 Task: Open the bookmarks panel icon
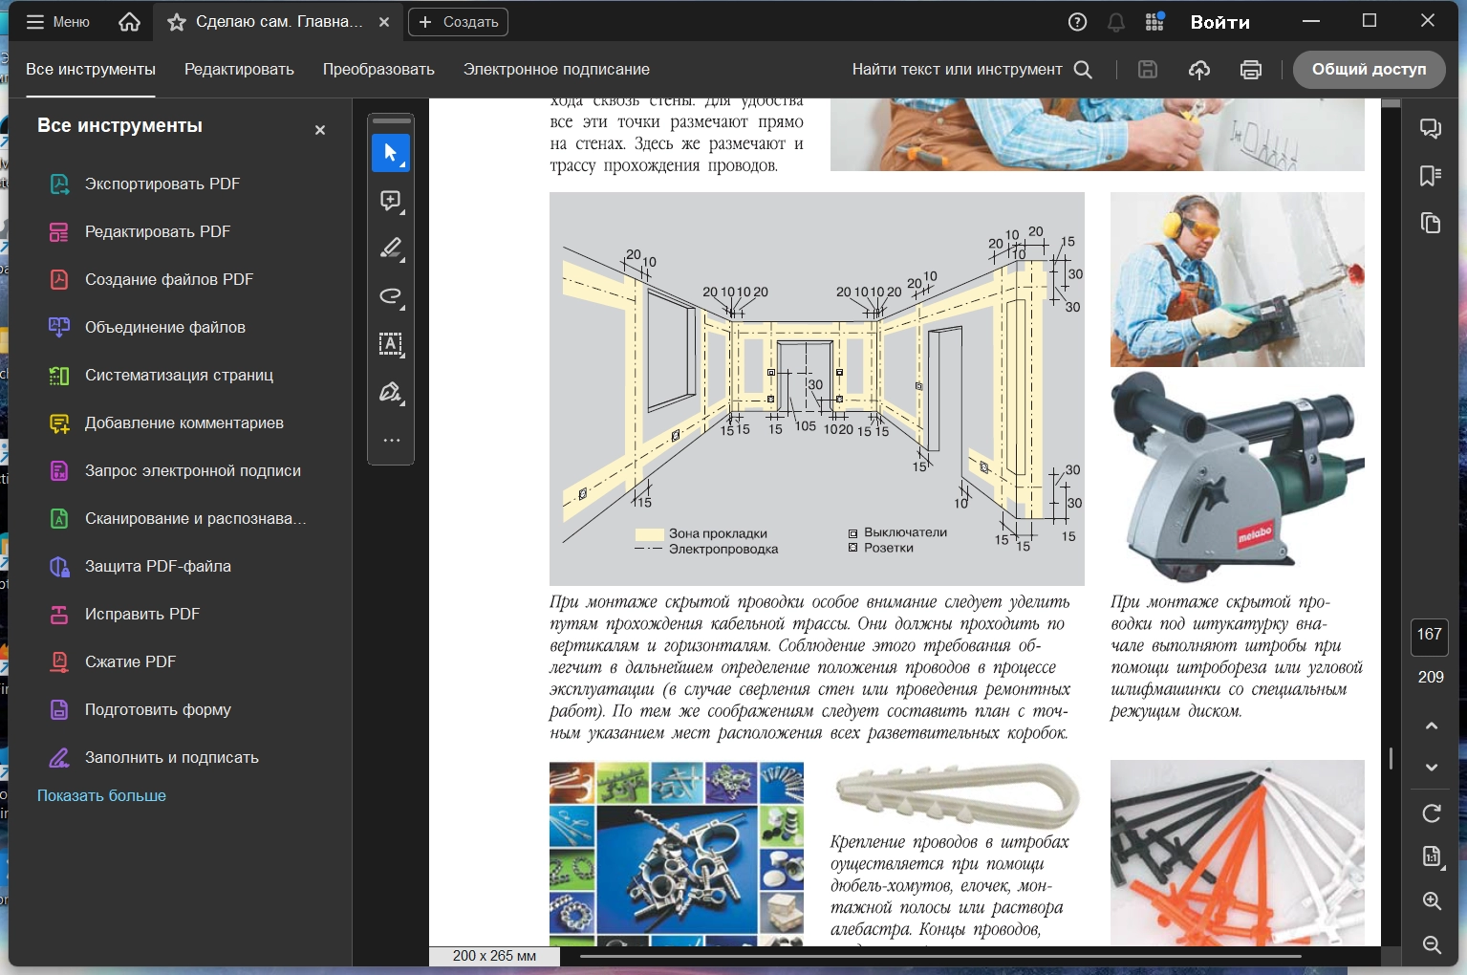pyautogui.click(x=1431, y=176)
